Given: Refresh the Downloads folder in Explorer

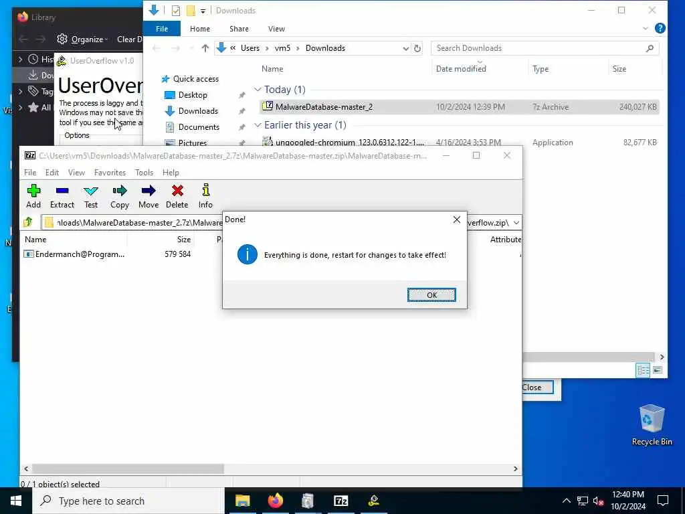Looking at the screenshot, I should [417, 48].
